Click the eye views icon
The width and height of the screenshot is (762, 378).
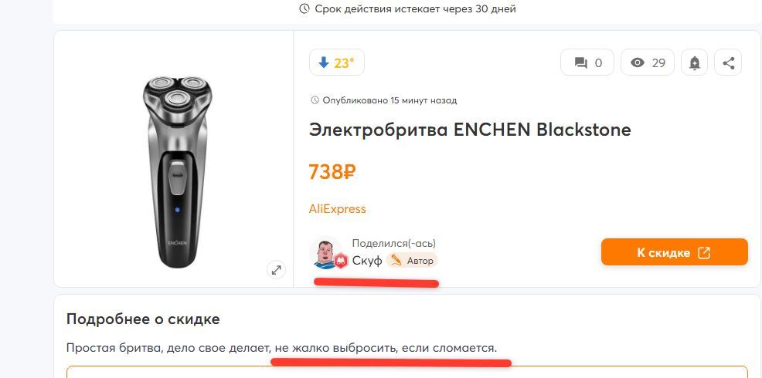(638, 63)
